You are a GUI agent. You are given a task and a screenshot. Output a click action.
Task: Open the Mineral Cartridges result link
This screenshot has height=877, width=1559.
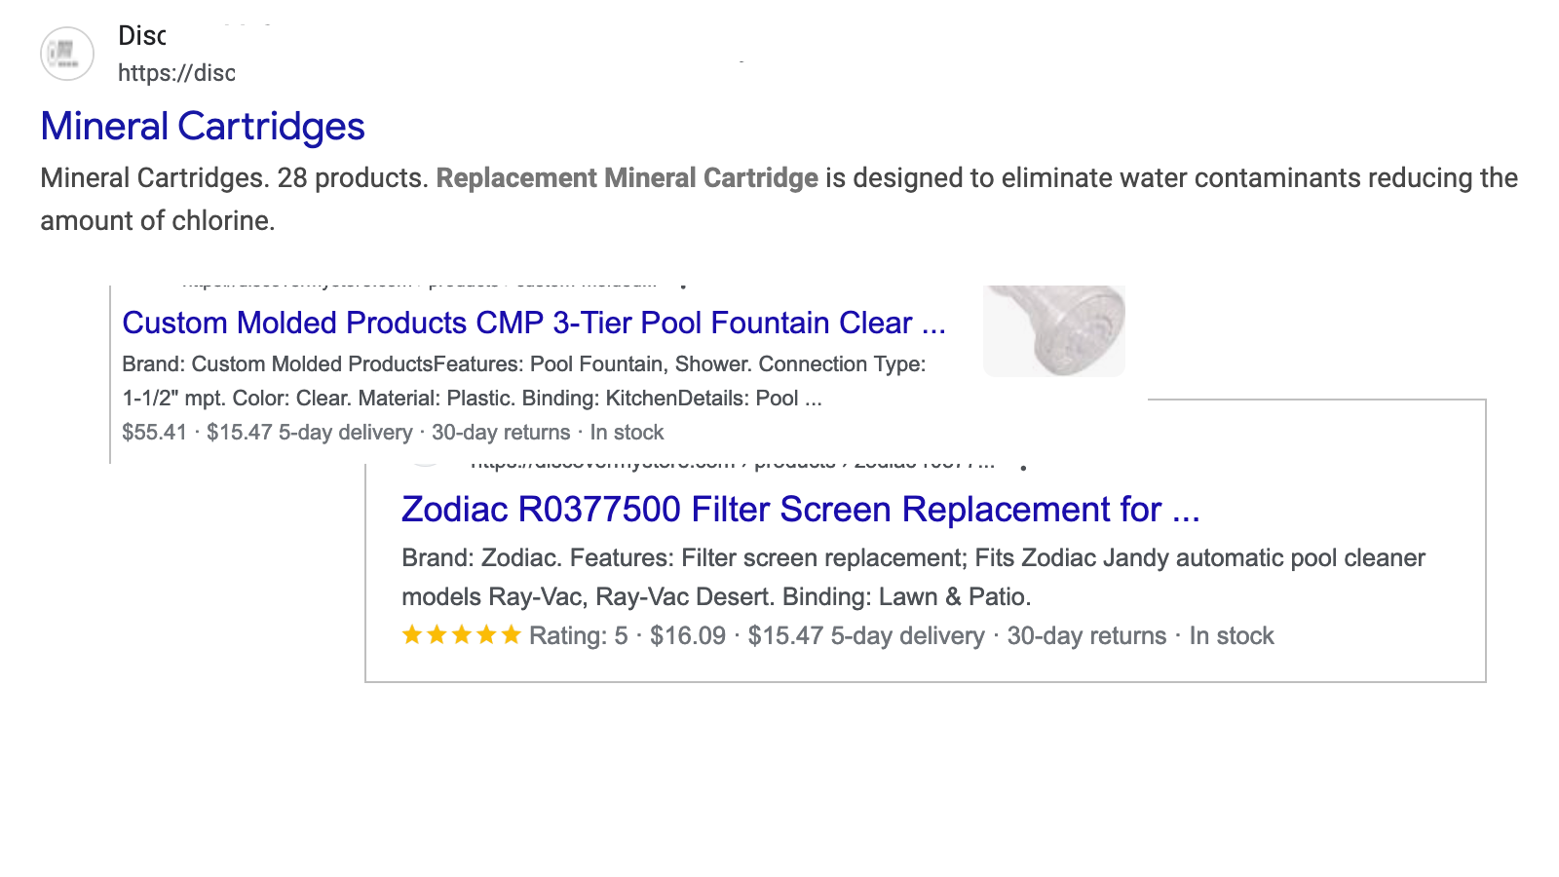203,127
